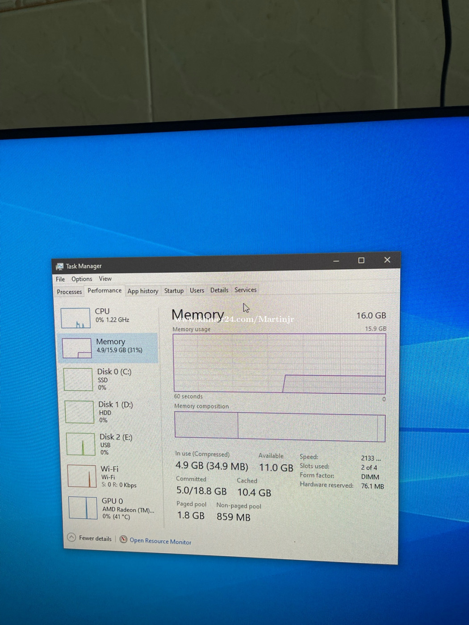The width and height of the screenshot is (469, 625).
Task: Go to the Startup tab
Action: (x=174, y=291)
